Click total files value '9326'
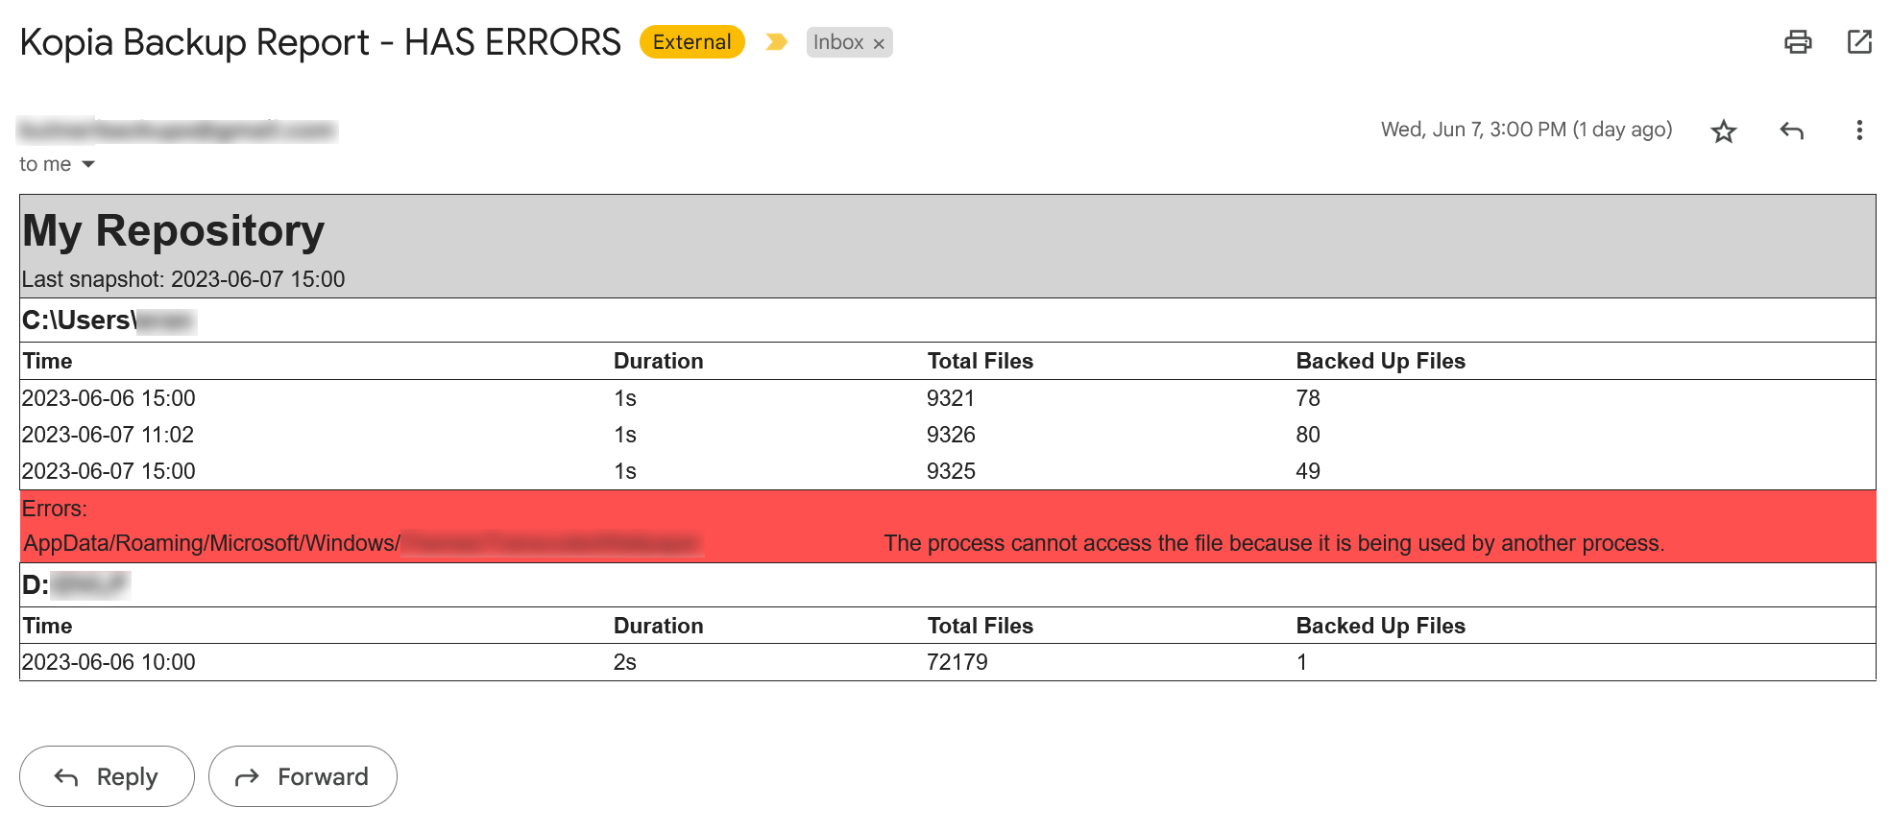This screenshot has width=1890, height=831. pyautogui.click(x=951, y=435)
